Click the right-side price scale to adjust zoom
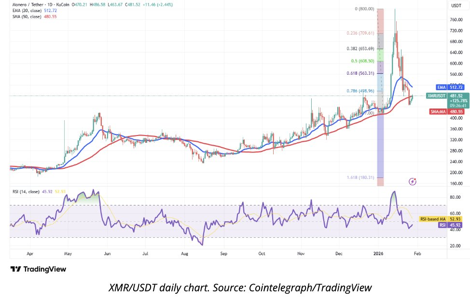 [x=456, y=145]
